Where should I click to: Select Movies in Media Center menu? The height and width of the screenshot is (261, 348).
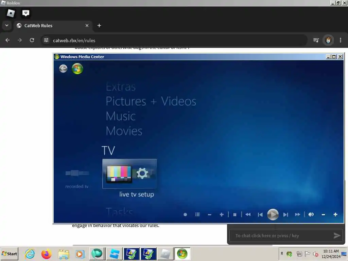(124, 131)
